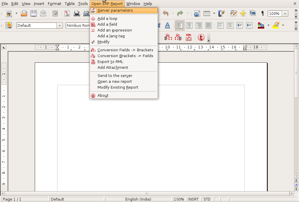The height and width of the screenshot is (202, 299).
Task: Click the Hyperlink globe icon
Action: (197, 13)
